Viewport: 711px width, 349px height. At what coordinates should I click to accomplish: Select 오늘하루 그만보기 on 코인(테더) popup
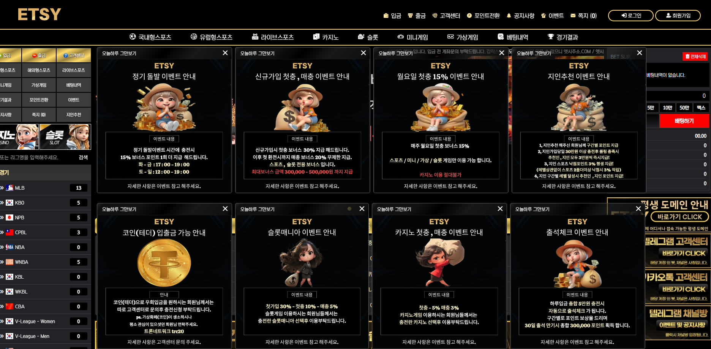pyautogui.click(x=119, y=209)
